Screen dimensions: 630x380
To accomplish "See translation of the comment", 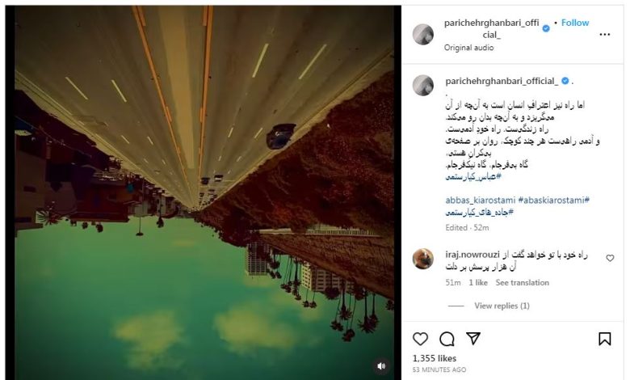I will tap(523, 283).
